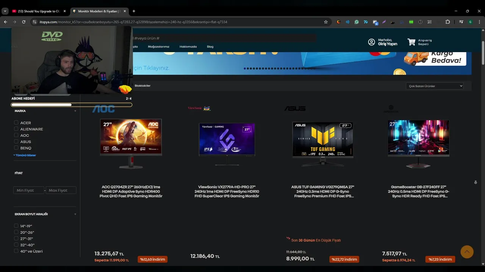Click the Min Fiyat input field
This screenshot has width=485, height=272.
coord(29,190)
